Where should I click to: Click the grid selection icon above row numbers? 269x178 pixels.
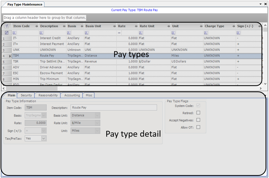7,26
